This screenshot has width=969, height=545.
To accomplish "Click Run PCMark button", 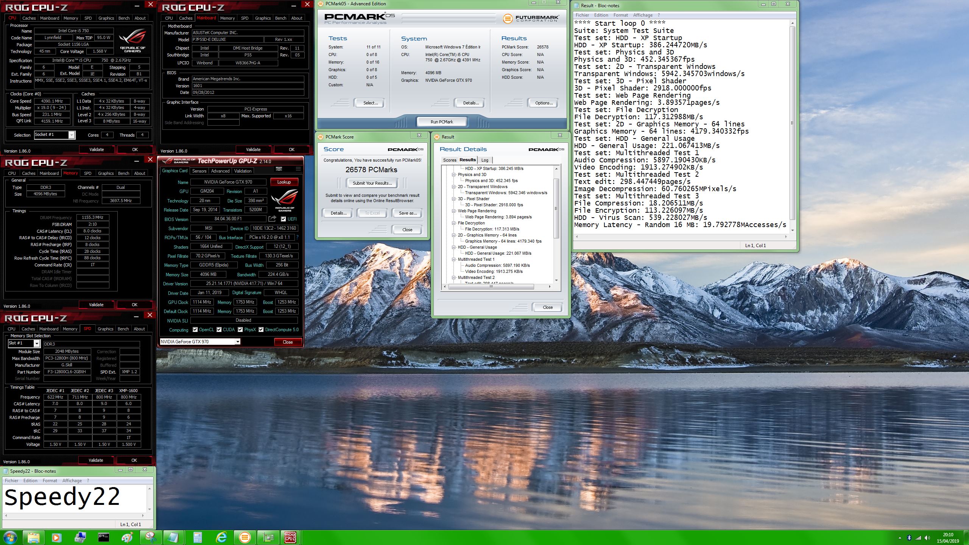I will point(442,122).
